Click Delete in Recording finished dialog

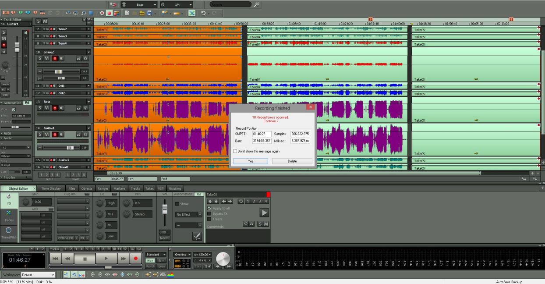292,161
